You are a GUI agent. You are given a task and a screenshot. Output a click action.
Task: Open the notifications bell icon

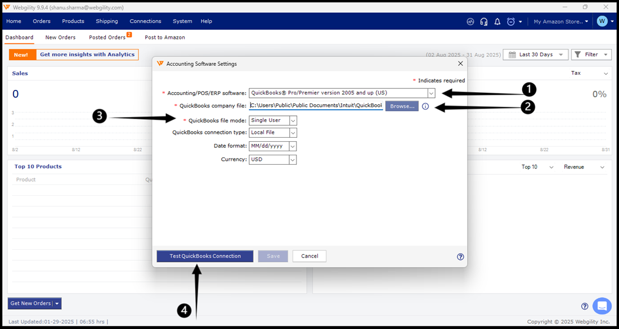coord(497,22)
